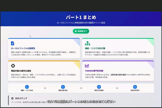
Task: Click the purple line chart icon for TNMM
Action: tap(87, 66)
